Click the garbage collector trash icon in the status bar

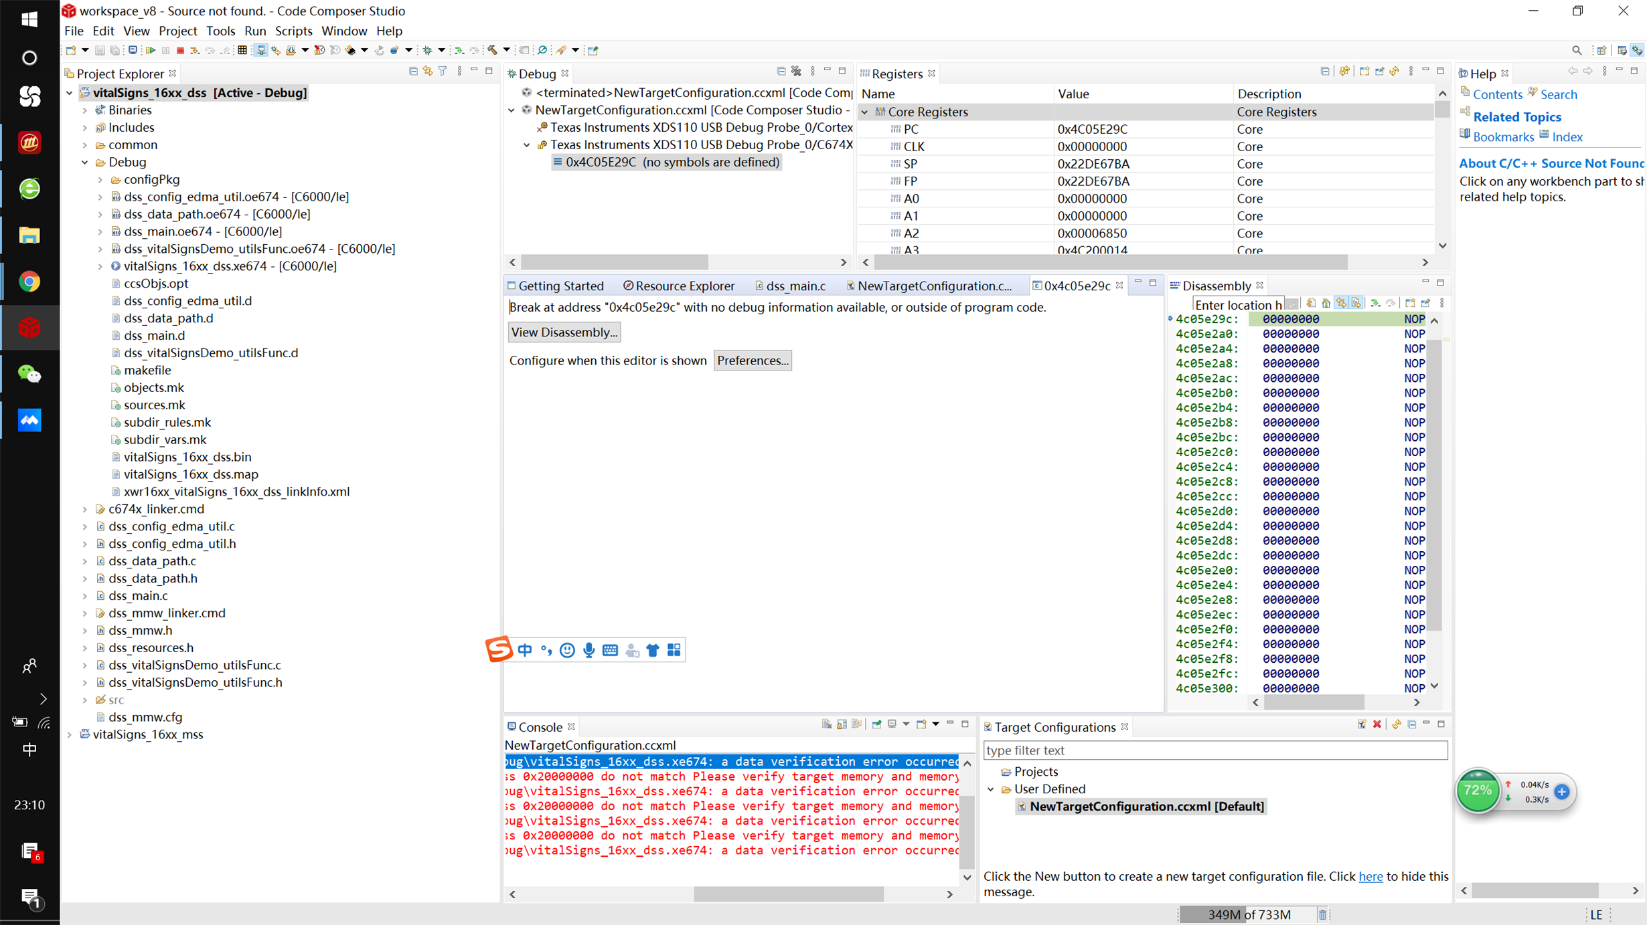pos(1323,914)
